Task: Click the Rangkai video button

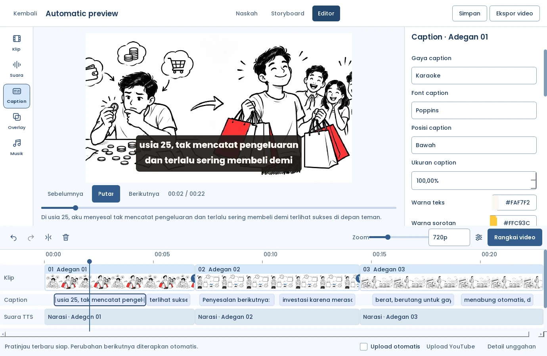Action: [x=514, y=237]
